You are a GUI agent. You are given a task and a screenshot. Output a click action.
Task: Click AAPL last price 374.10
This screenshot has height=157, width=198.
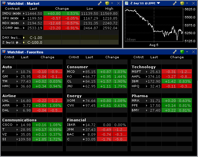154,77
